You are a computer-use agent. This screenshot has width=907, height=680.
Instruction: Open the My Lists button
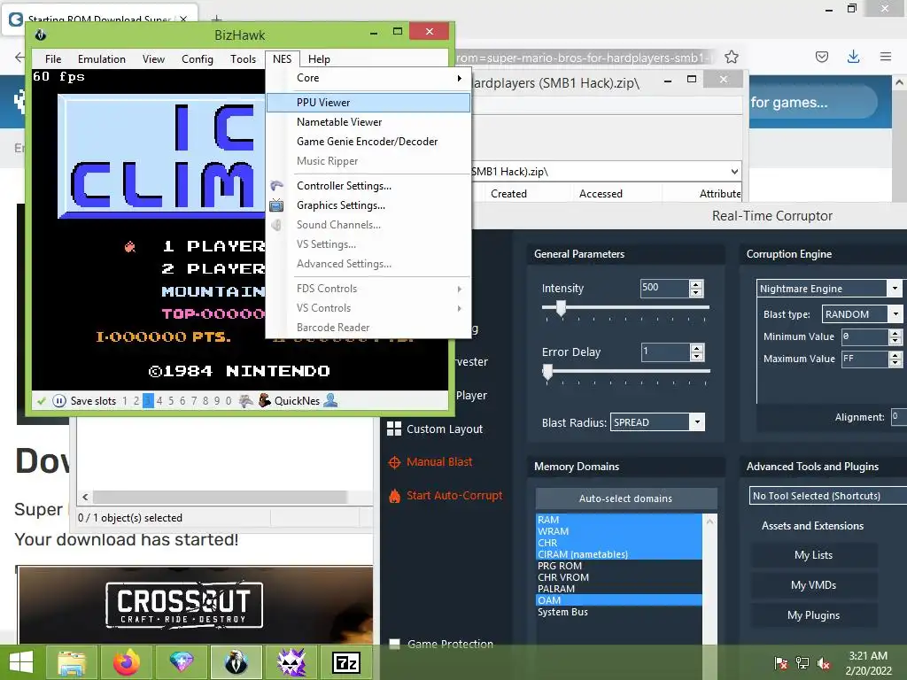[813, 555]
